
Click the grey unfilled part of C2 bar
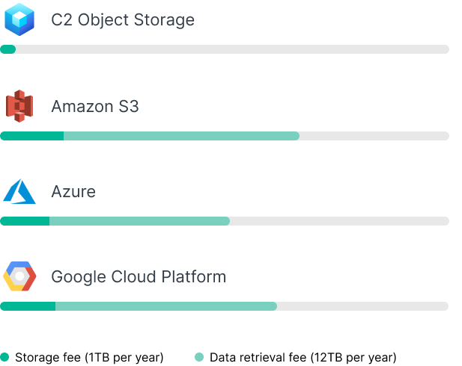click(x=232, y=49)
